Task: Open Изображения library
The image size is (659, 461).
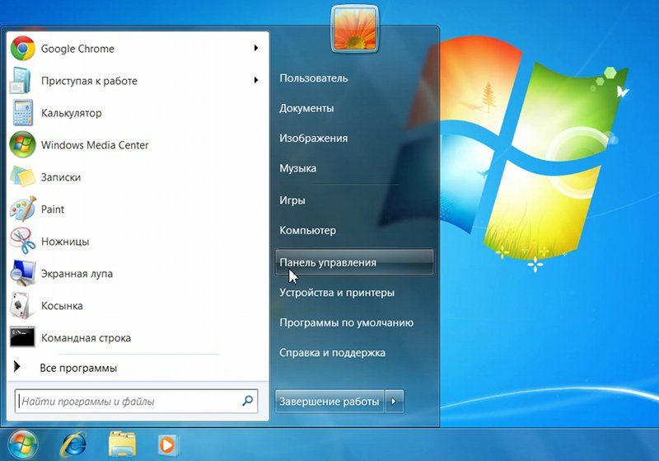Action: [314, 138]
